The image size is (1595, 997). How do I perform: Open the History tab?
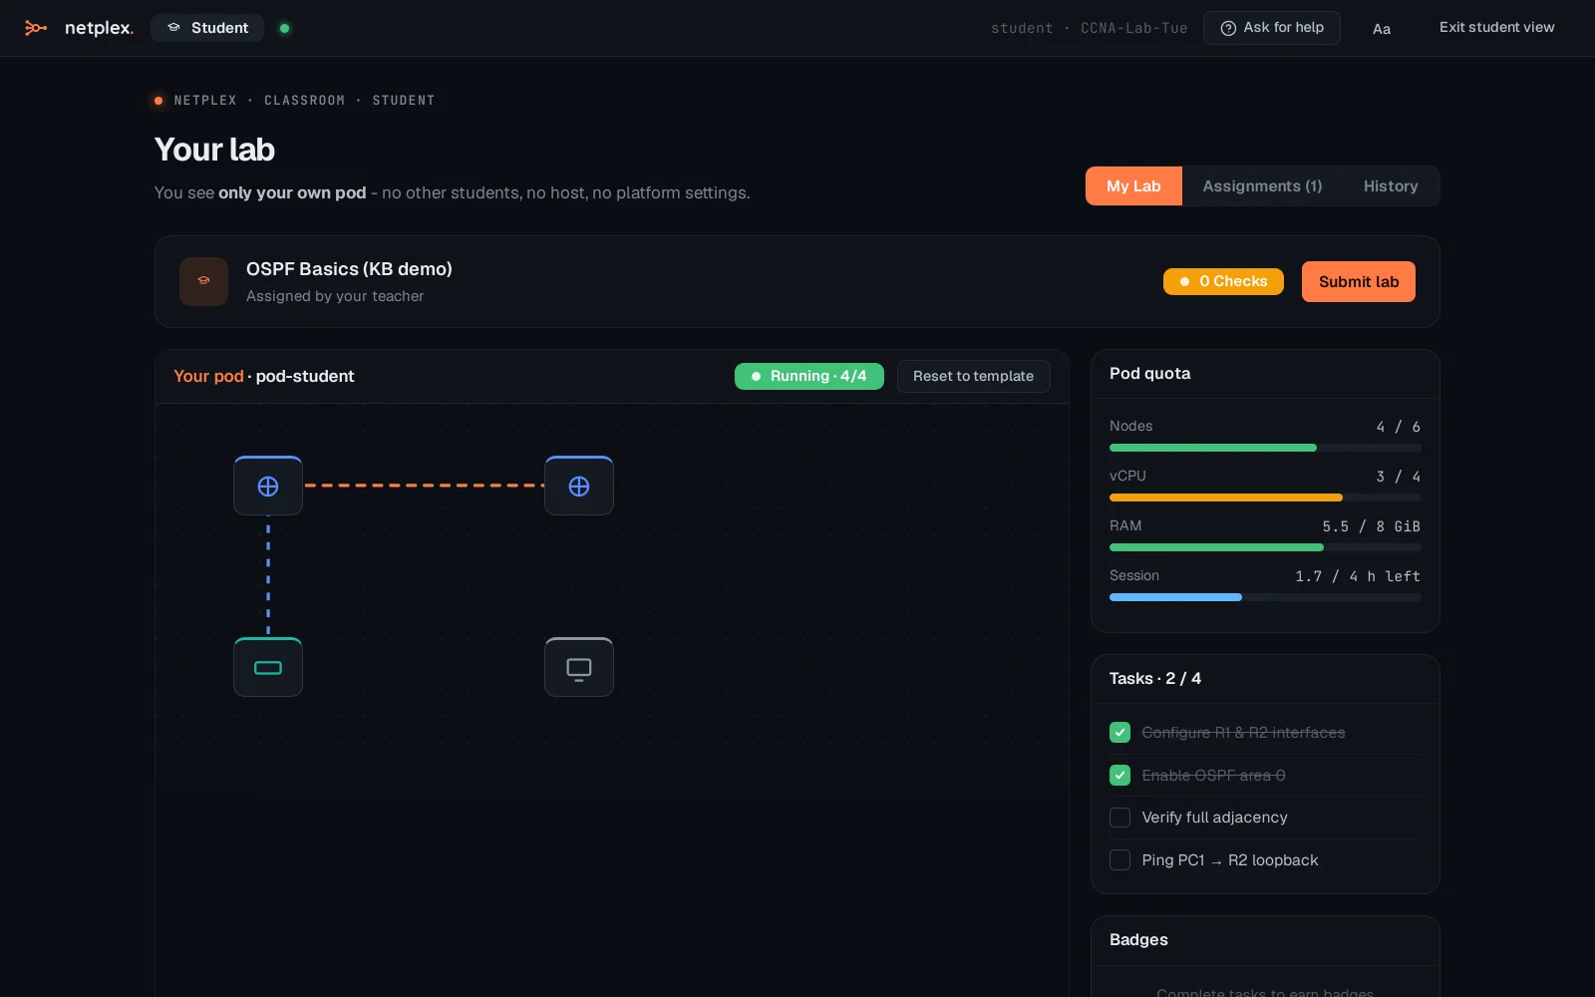click(x=1391, y=186)
